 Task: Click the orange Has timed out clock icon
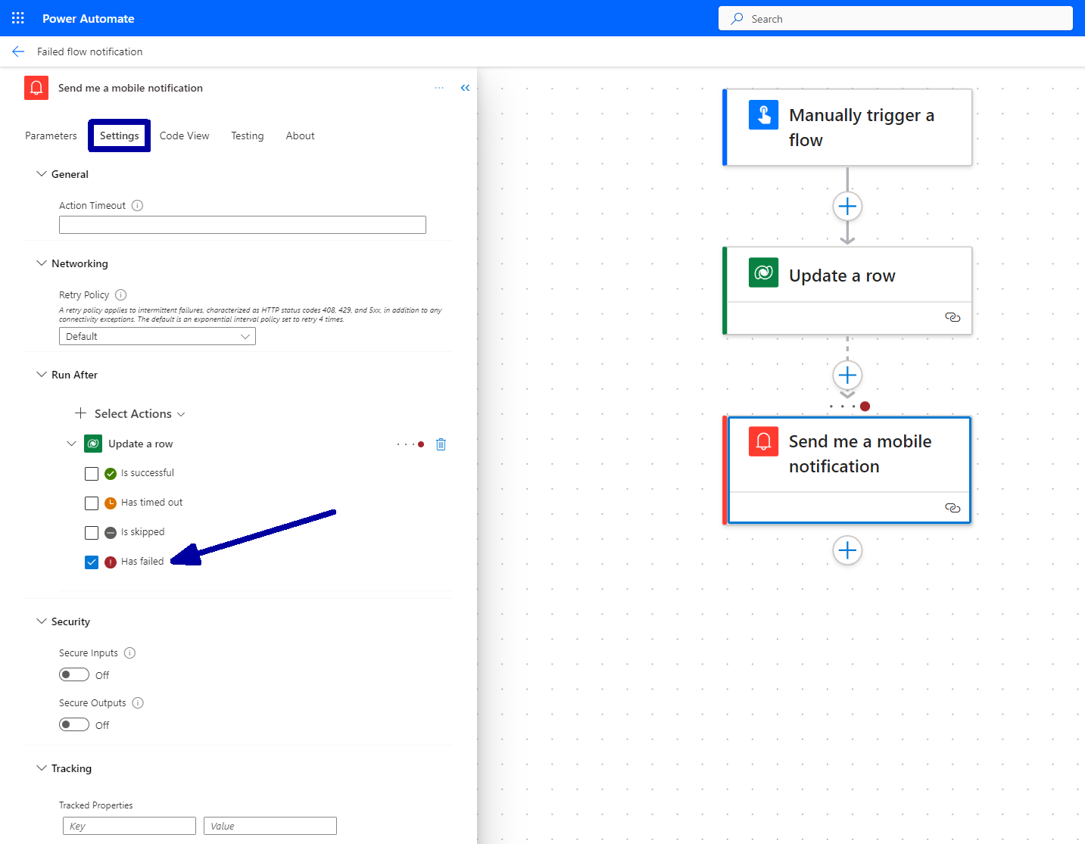111,503
